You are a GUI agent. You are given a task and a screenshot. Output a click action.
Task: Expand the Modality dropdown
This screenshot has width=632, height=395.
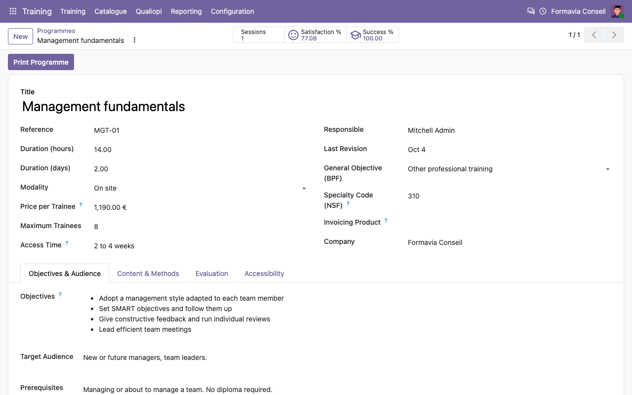coord(304,189)
